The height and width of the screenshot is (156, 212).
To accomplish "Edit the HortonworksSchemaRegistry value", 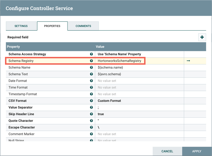I will tap(139, 61).
